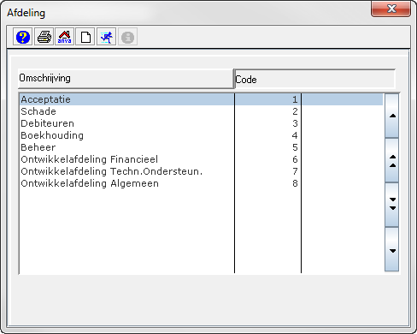Viewport: 417px width, 334px height.
Task: Click code value 1
Action: coord(295,99)
